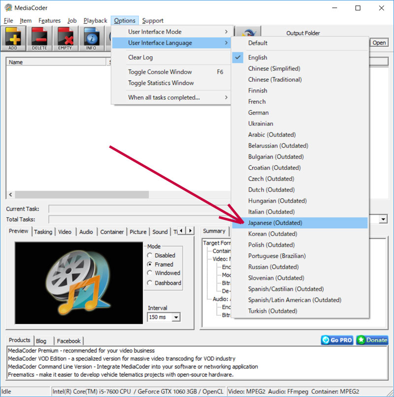
Task: Open the INFO toolbar icon
Action: (92, 38)
